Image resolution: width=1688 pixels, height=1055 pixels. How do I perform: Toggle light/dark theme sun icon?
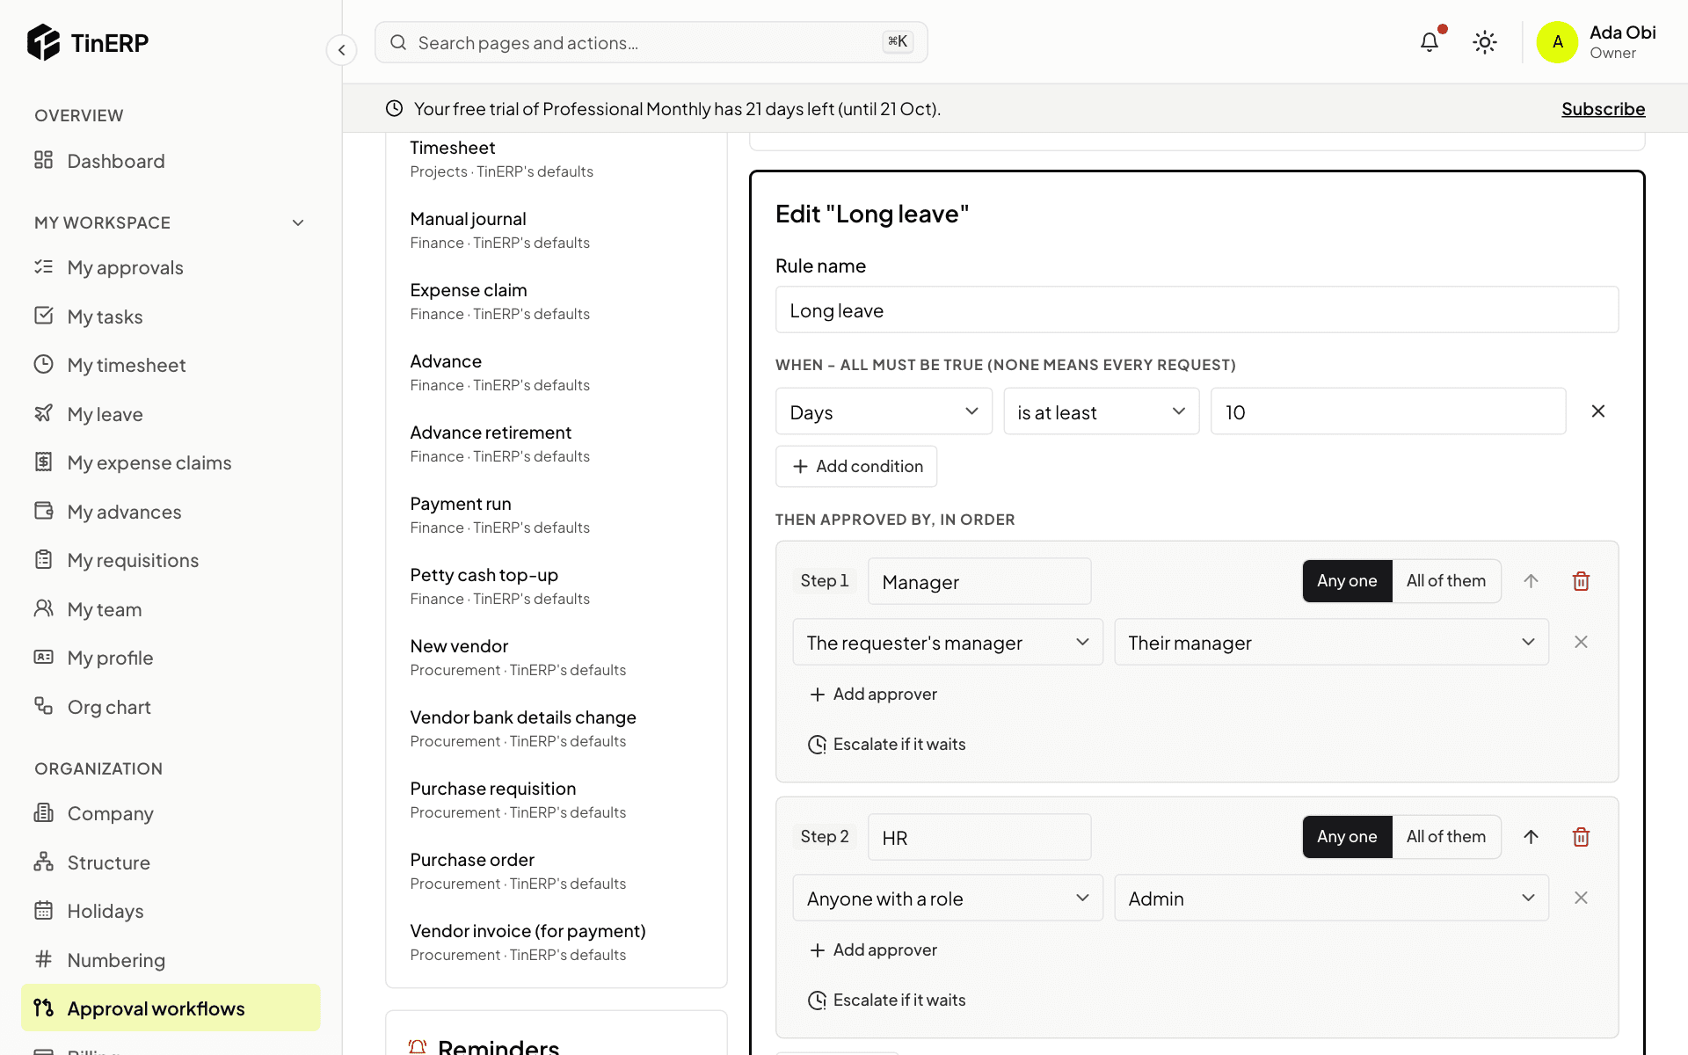click(x=1485, y=42)
